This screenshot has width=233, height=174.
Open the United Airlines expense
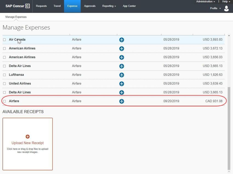click(20, 83)
